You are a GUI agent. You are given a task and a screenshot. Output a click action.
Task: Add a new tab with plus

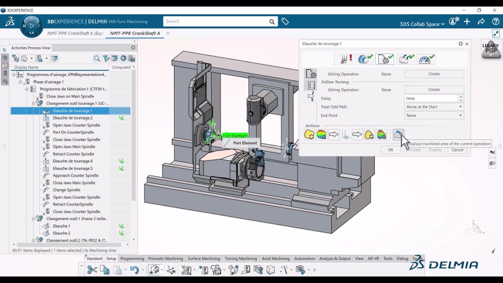pyautogui.click(x=168, y=32)
